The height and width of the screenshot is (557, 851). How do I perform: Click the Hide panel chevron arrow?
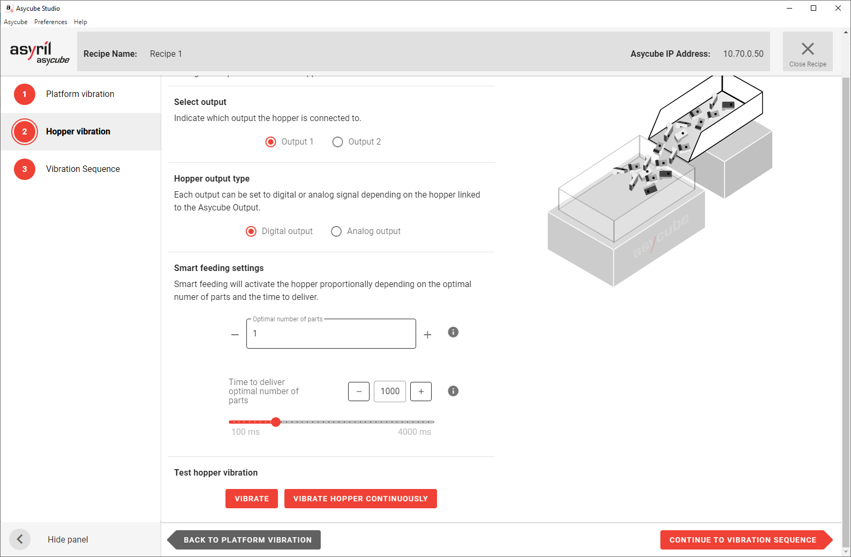20,539
